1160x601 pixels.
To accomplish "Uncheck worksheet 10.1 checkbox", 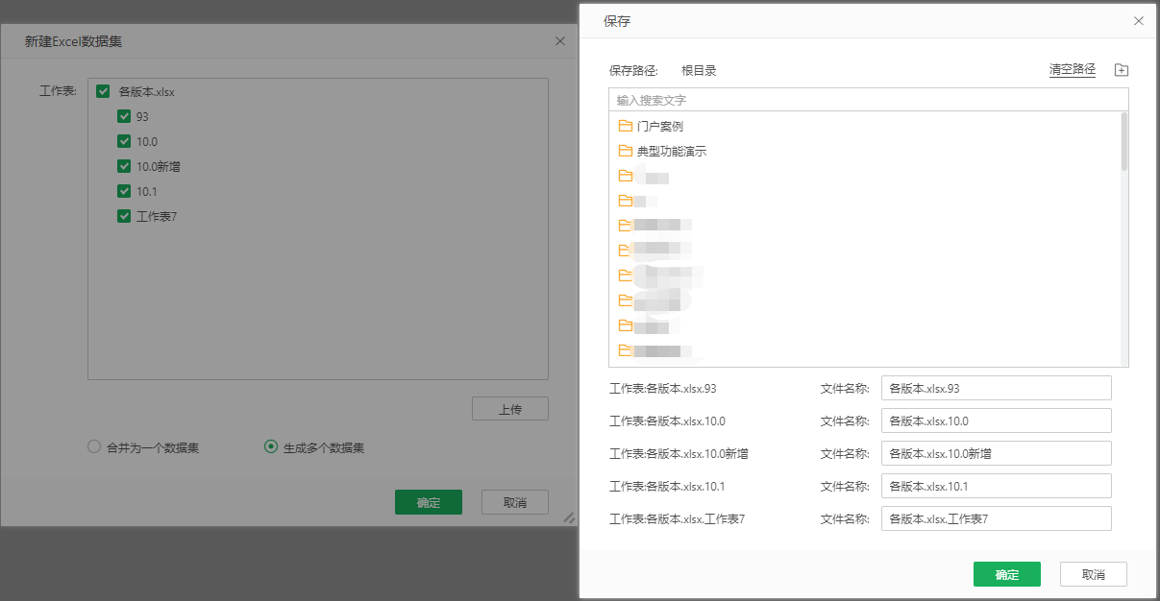I will point(124,191).
